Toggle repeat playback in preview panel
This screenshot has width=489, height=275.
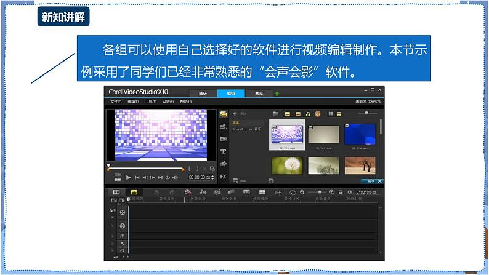click(x=168, y=178)
